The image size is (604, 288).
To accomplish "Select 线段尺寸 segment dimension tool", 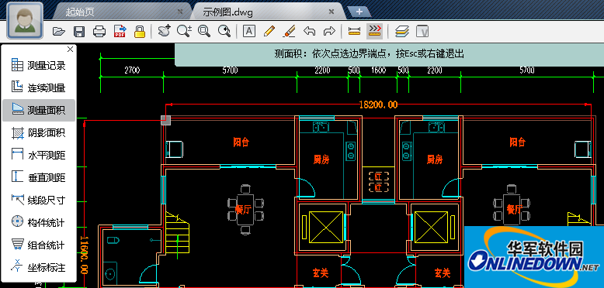I will (x=39, y=200).
